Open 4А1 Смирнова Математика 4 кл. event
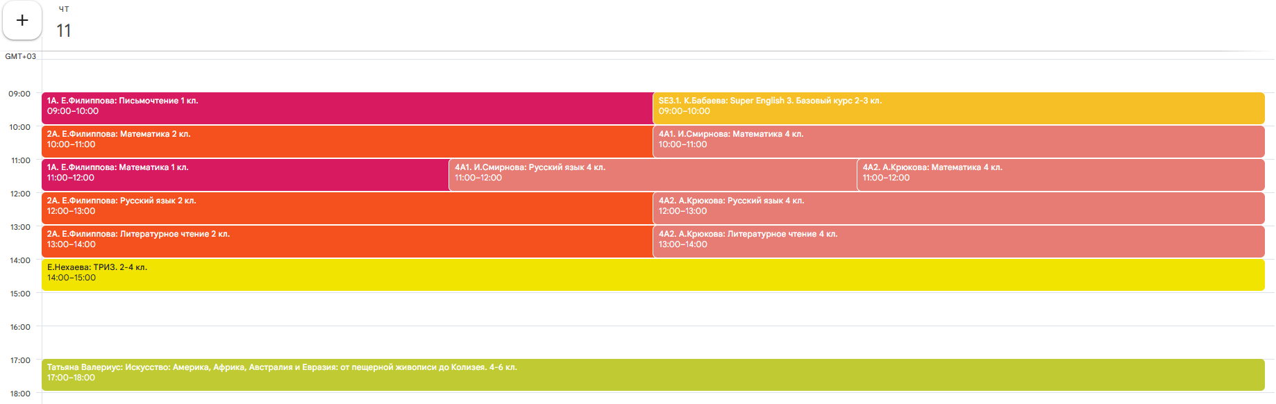 958,142
